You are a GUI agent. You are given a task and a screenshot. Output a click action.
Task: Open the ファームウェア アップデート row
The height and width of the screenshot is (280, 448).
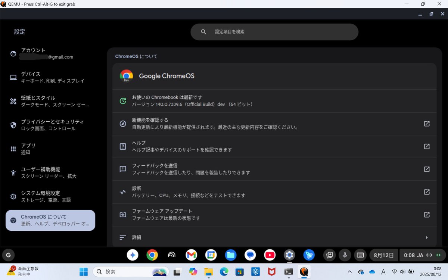tap(274, 215)
